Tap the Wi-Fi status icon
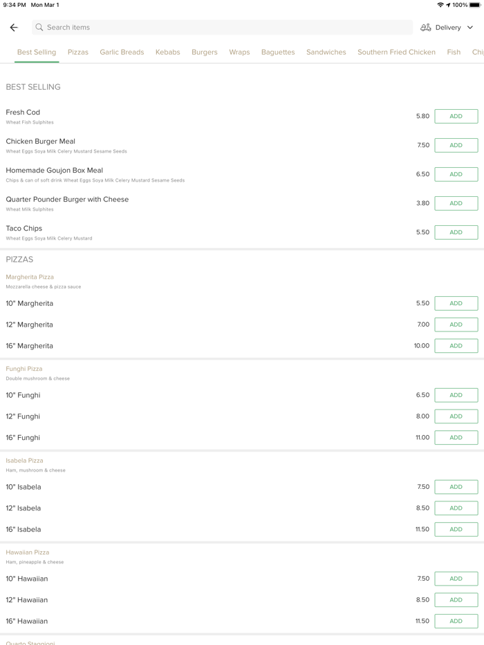484x645 pixels. (x=440, y=5)
